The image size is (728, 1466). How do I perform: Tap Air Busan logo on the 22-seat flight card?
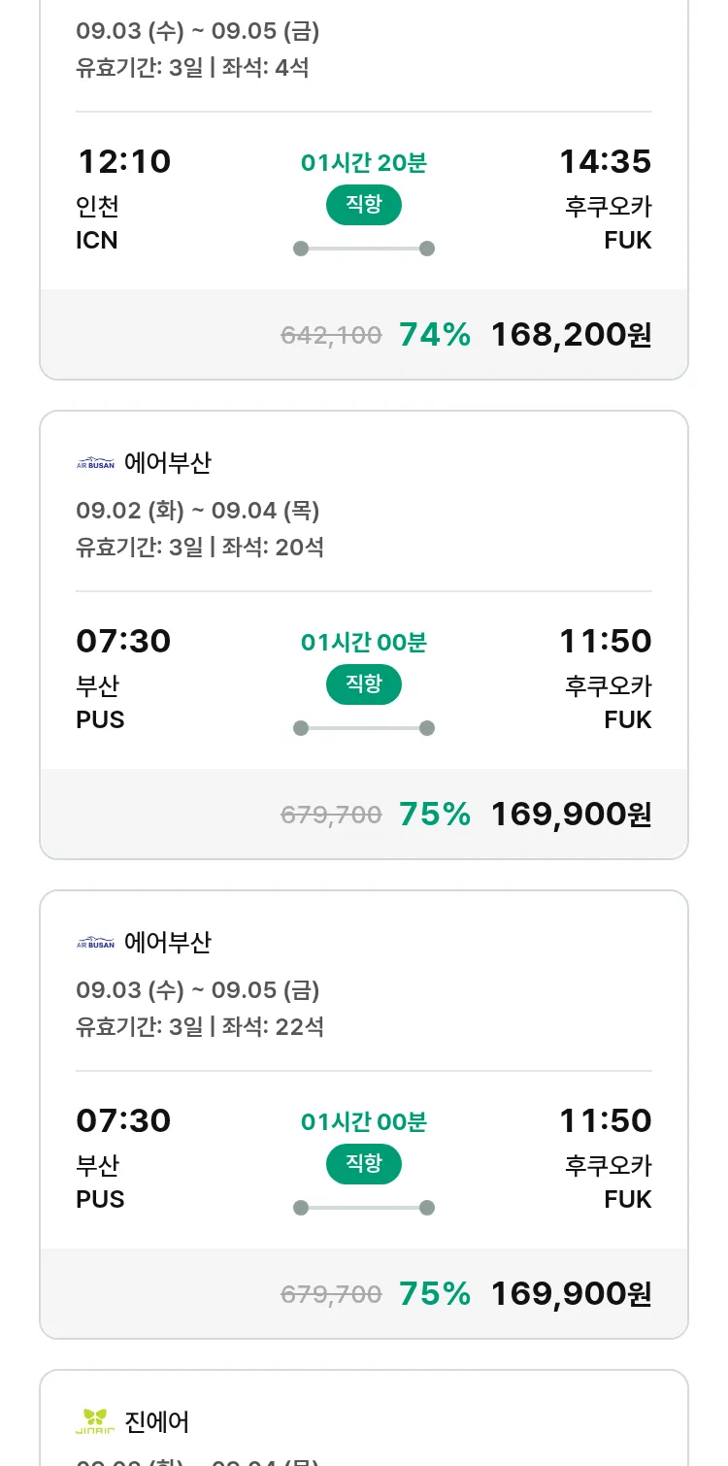pos(95,943)
